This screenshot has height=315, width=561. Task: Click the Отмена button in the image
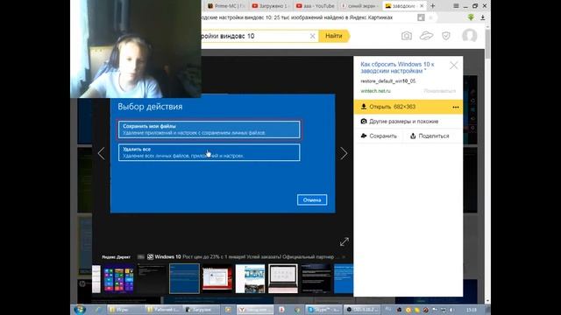coord(312,200)
